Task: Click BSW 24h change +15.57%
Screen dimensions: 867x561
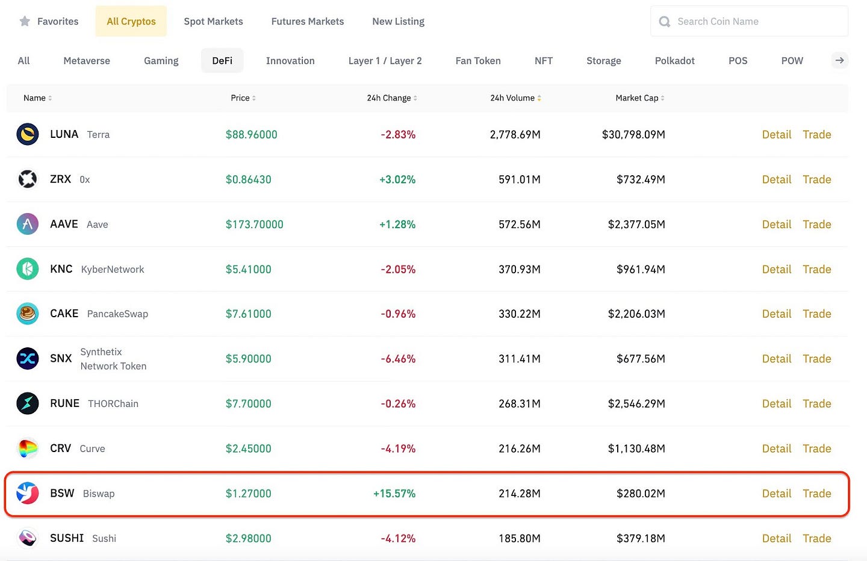Action: [x=394, y=494]
